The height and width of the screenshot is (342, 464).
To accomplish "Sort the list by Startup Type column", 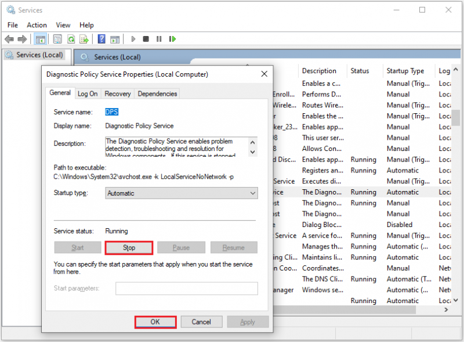I will 405,71.
